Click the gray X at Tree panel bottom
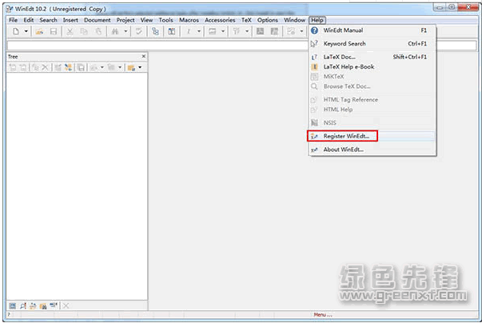 (66, 305)
